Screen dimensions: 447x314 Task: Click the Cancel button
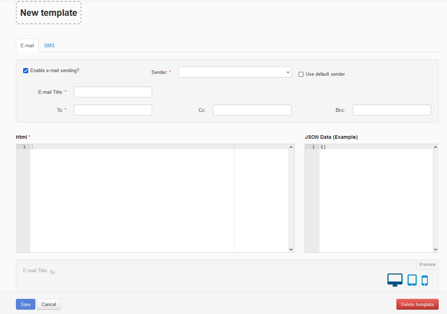49,304
